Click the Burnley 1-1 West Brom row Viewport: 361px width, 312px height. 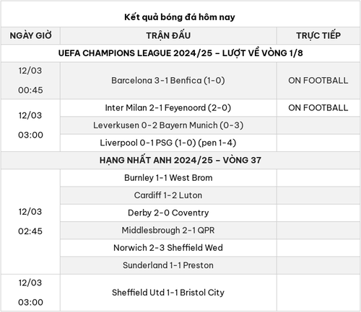click(x=168, y=178)
